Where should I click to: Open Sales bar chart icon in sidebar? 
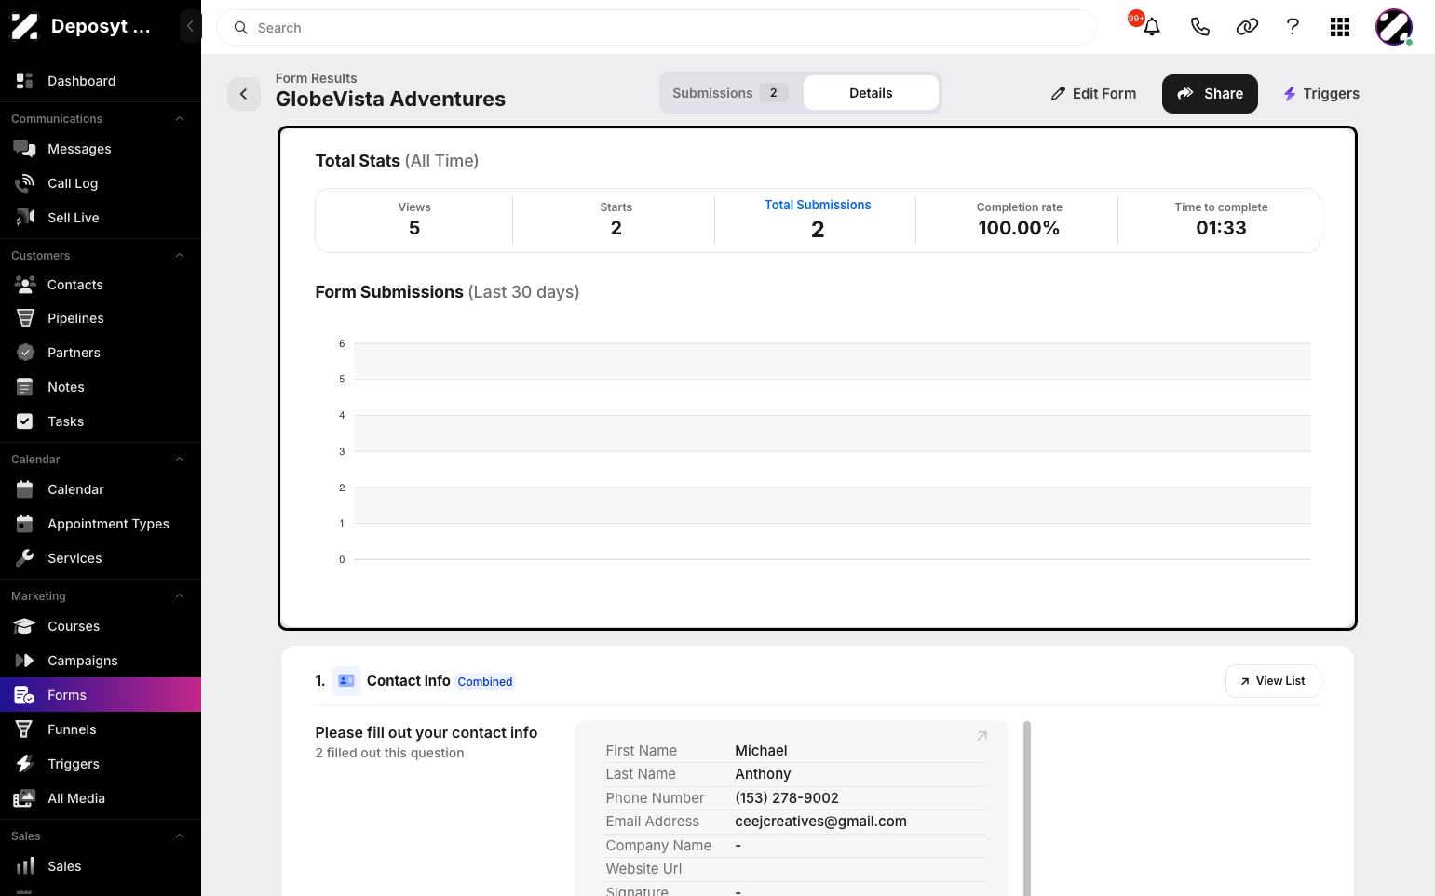tap(25, 866)
